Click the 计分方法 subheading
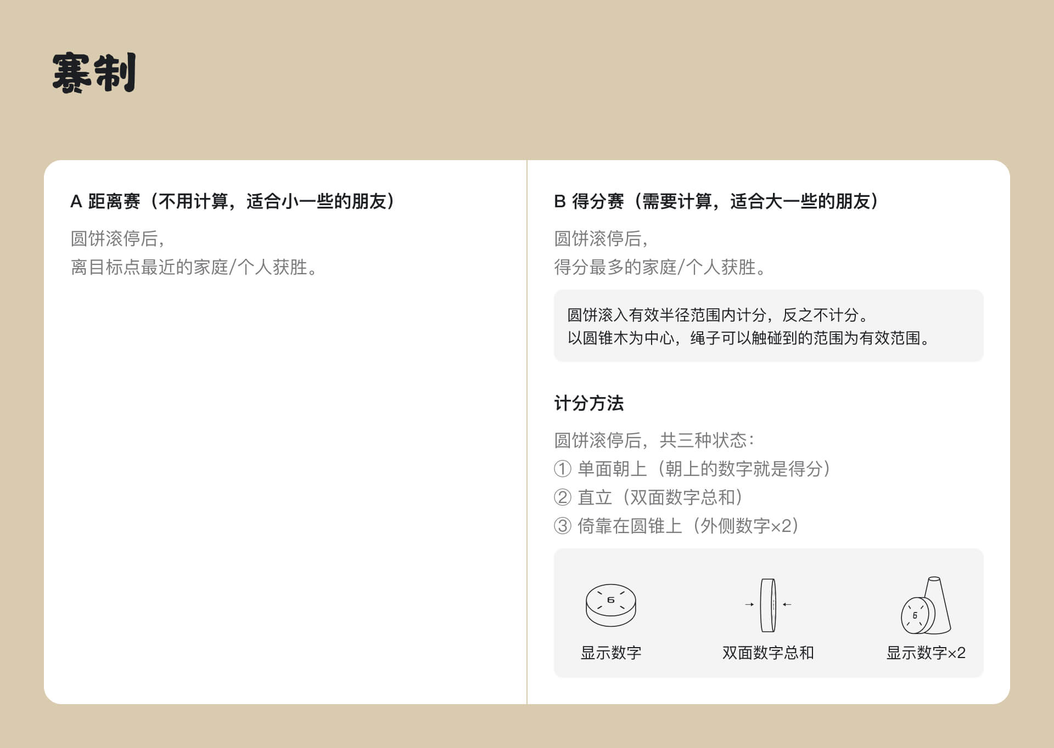 click(588, 403)
